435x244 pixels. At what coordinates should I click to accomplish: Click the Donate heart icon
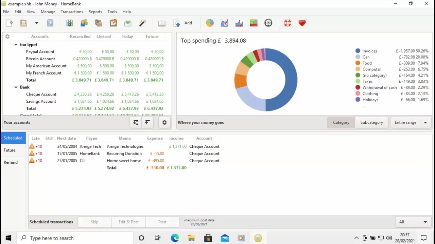coord(302,23)
